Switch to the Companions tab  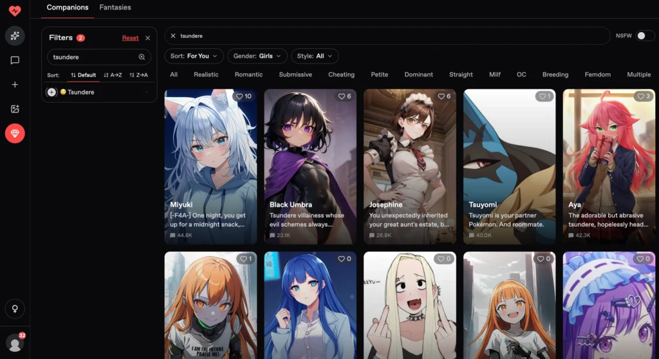(x=67, y=8)
